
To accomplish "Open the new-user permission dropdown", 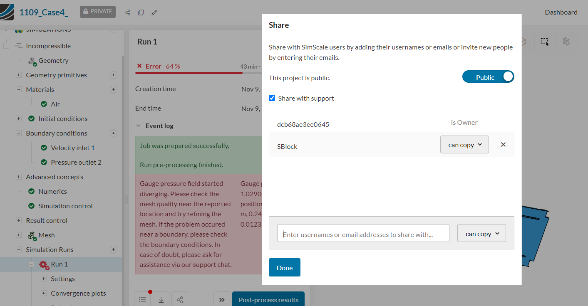I will click(481, 234).
